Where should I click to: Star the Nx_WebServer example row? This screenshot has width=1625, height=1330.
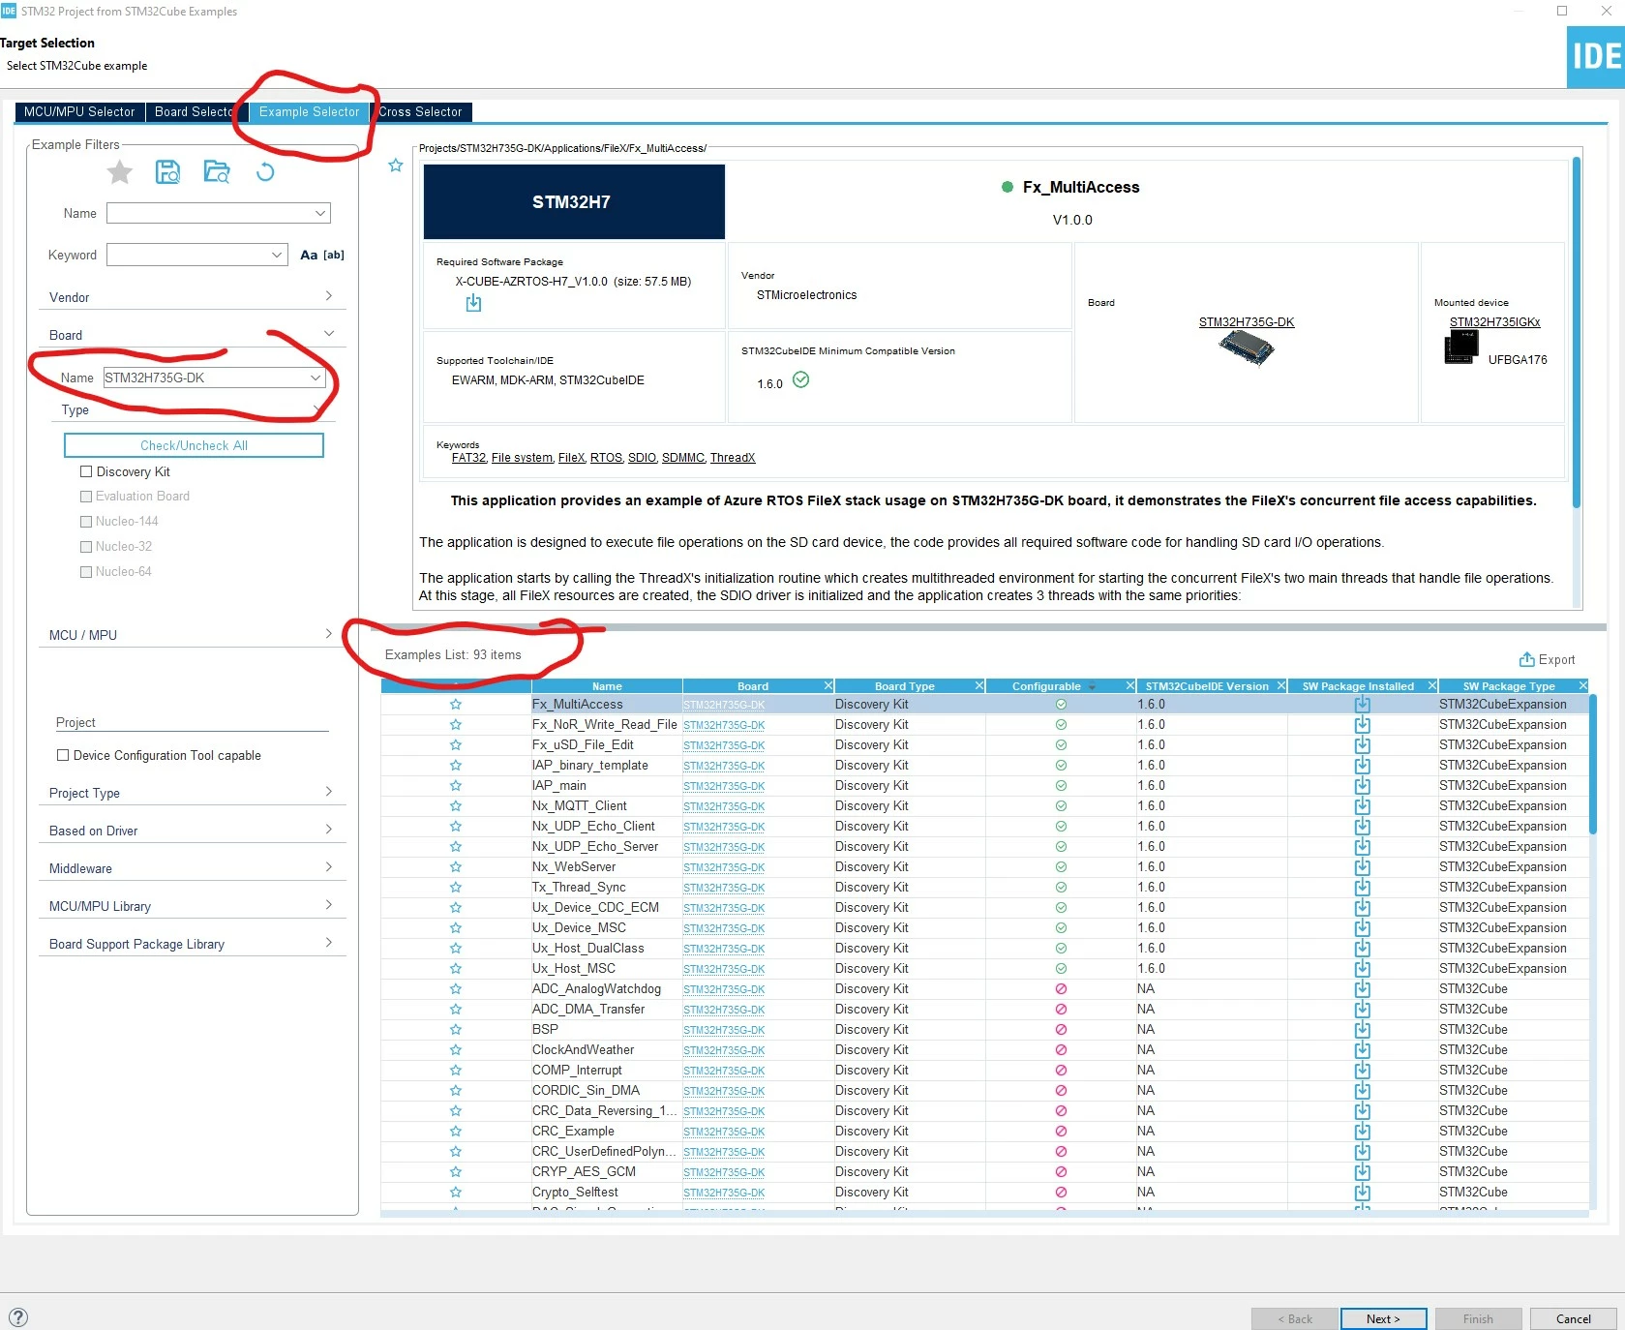tap(456, 867)
